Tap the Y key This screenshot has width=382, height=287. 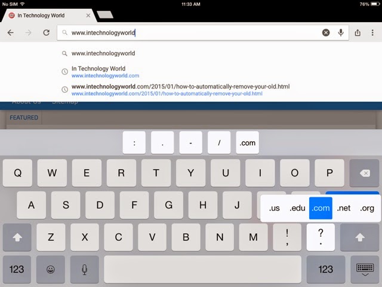pyautogui.click(x=191, y=173)
